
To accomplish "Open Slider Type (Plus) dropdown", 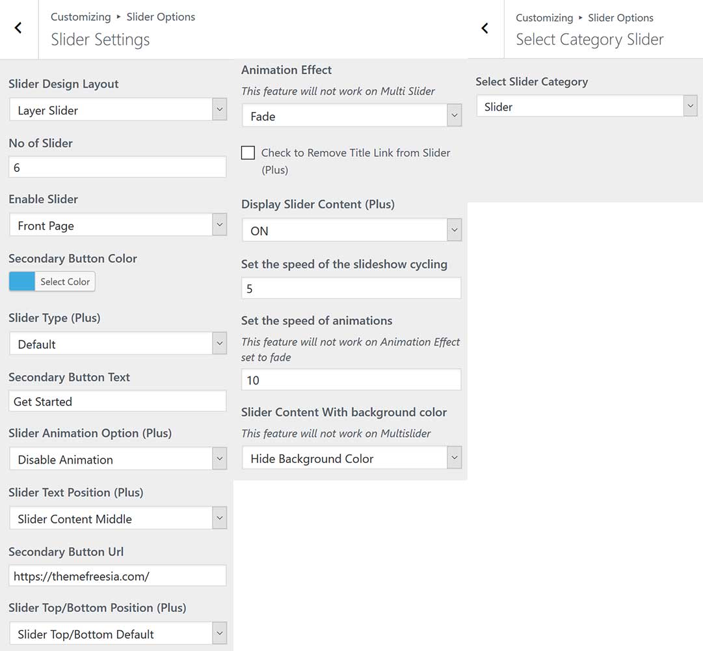I will (118, 344).
